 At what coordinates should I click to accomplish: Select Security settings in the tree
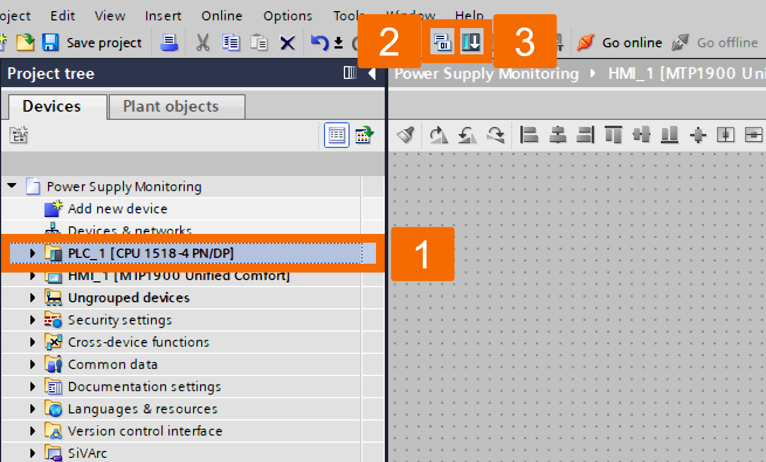point(120,320)
